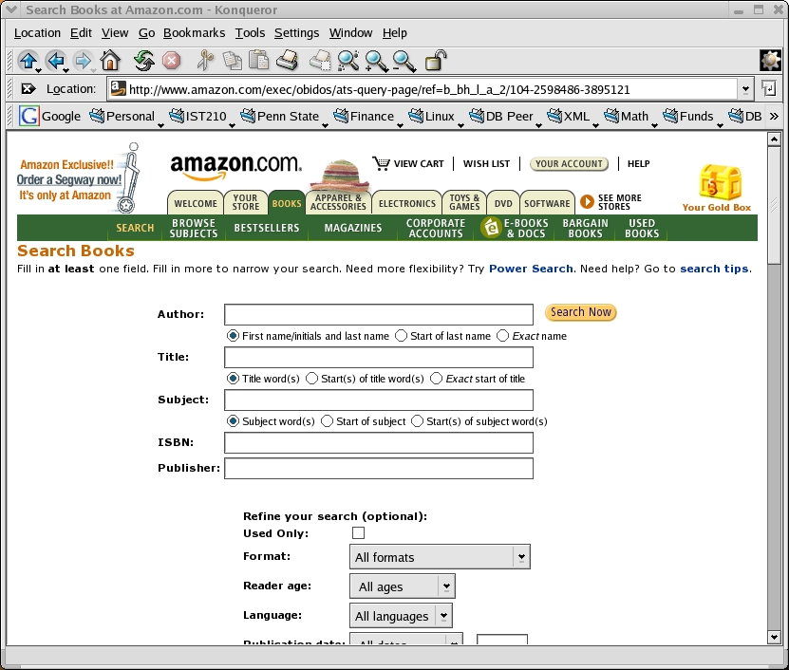Tick the Used Only checkbox
Screen dimensions: 789x670
coord(358,532)
